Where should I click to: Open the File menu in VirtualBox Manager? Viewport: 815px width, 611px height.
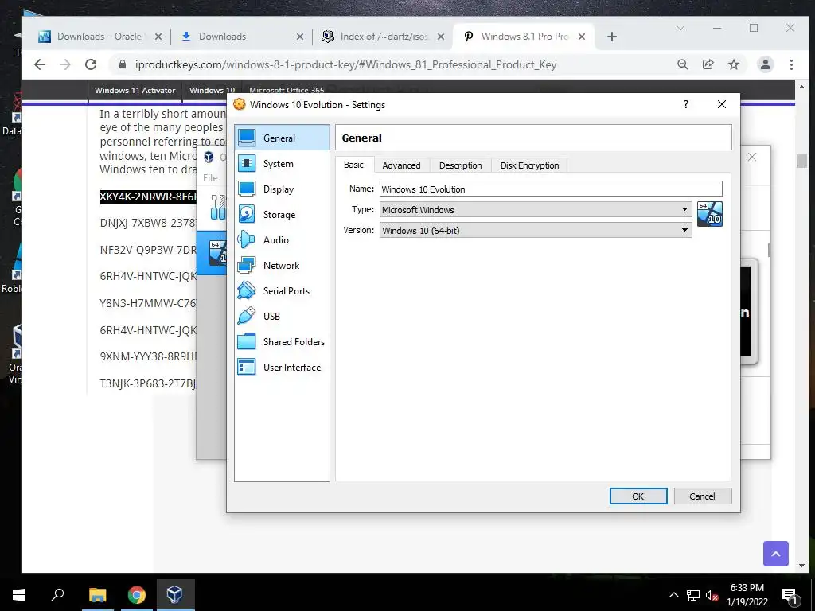pos(210,177)
